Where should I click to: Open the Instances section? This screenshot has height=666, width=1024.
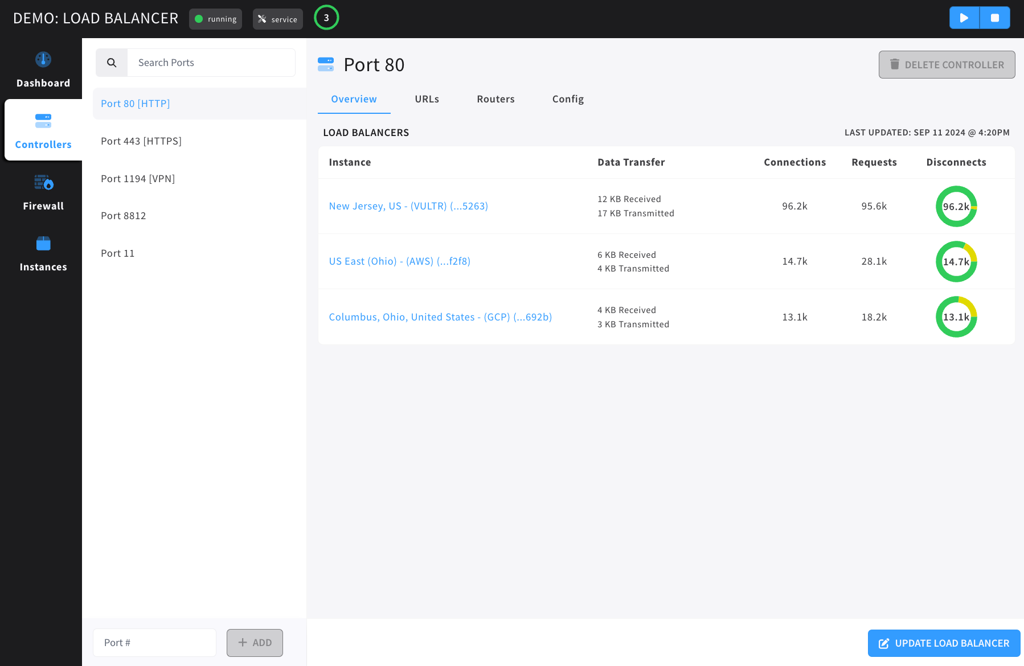point(43,254)
